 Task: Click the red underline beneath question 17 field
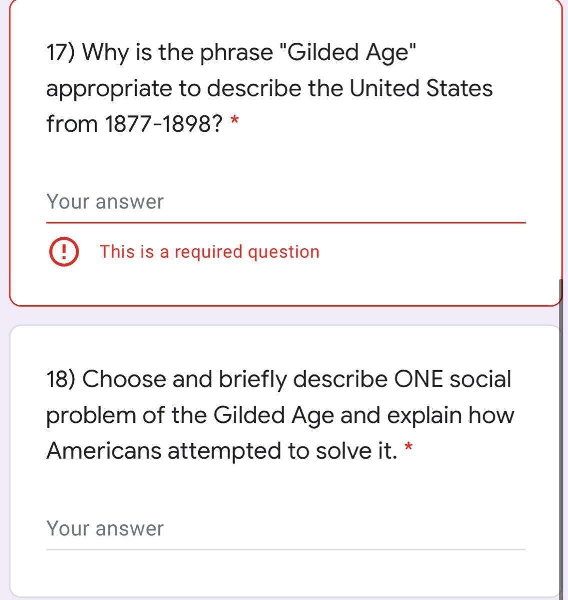[x=285, y=223]
